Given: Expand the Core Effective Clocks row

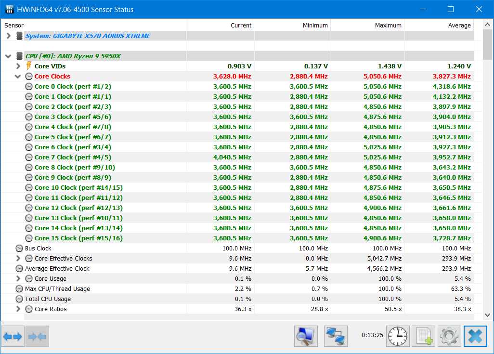Looking at the screenshot, I should 18,259.
